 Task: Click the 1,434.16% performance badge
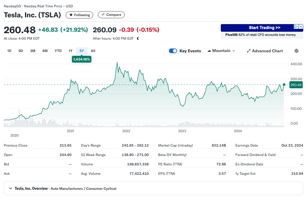82,59
